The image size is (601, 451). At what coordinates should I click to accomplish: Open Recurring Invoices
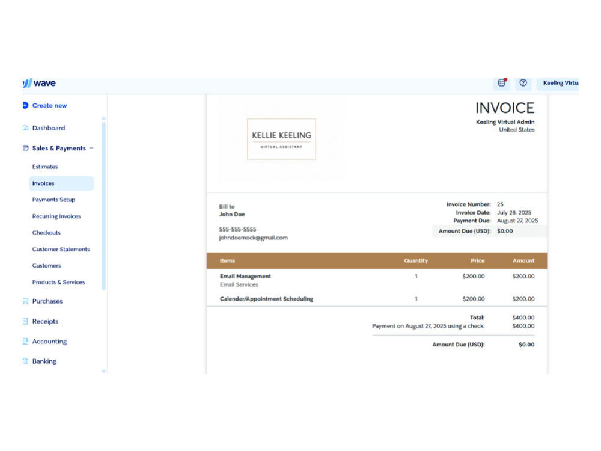(x=56, y=216)
